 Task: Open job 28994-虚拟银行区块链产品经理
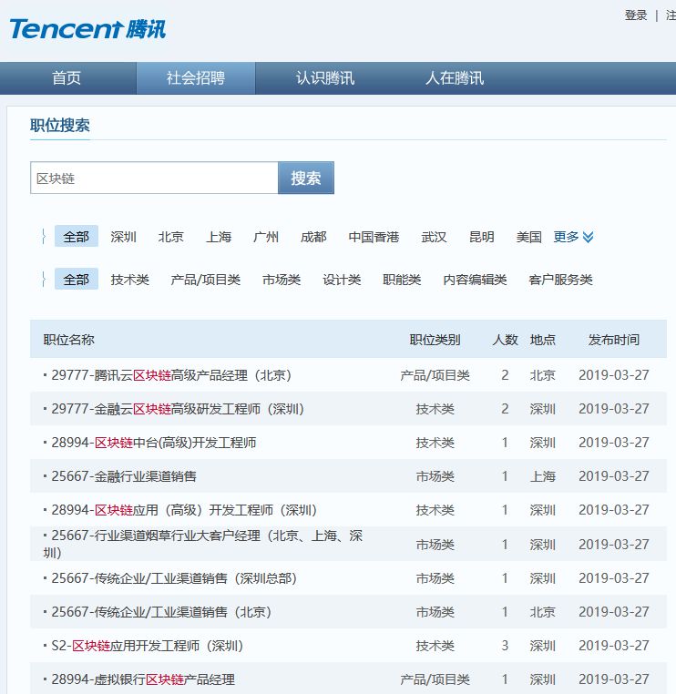[x=143, y=679]
